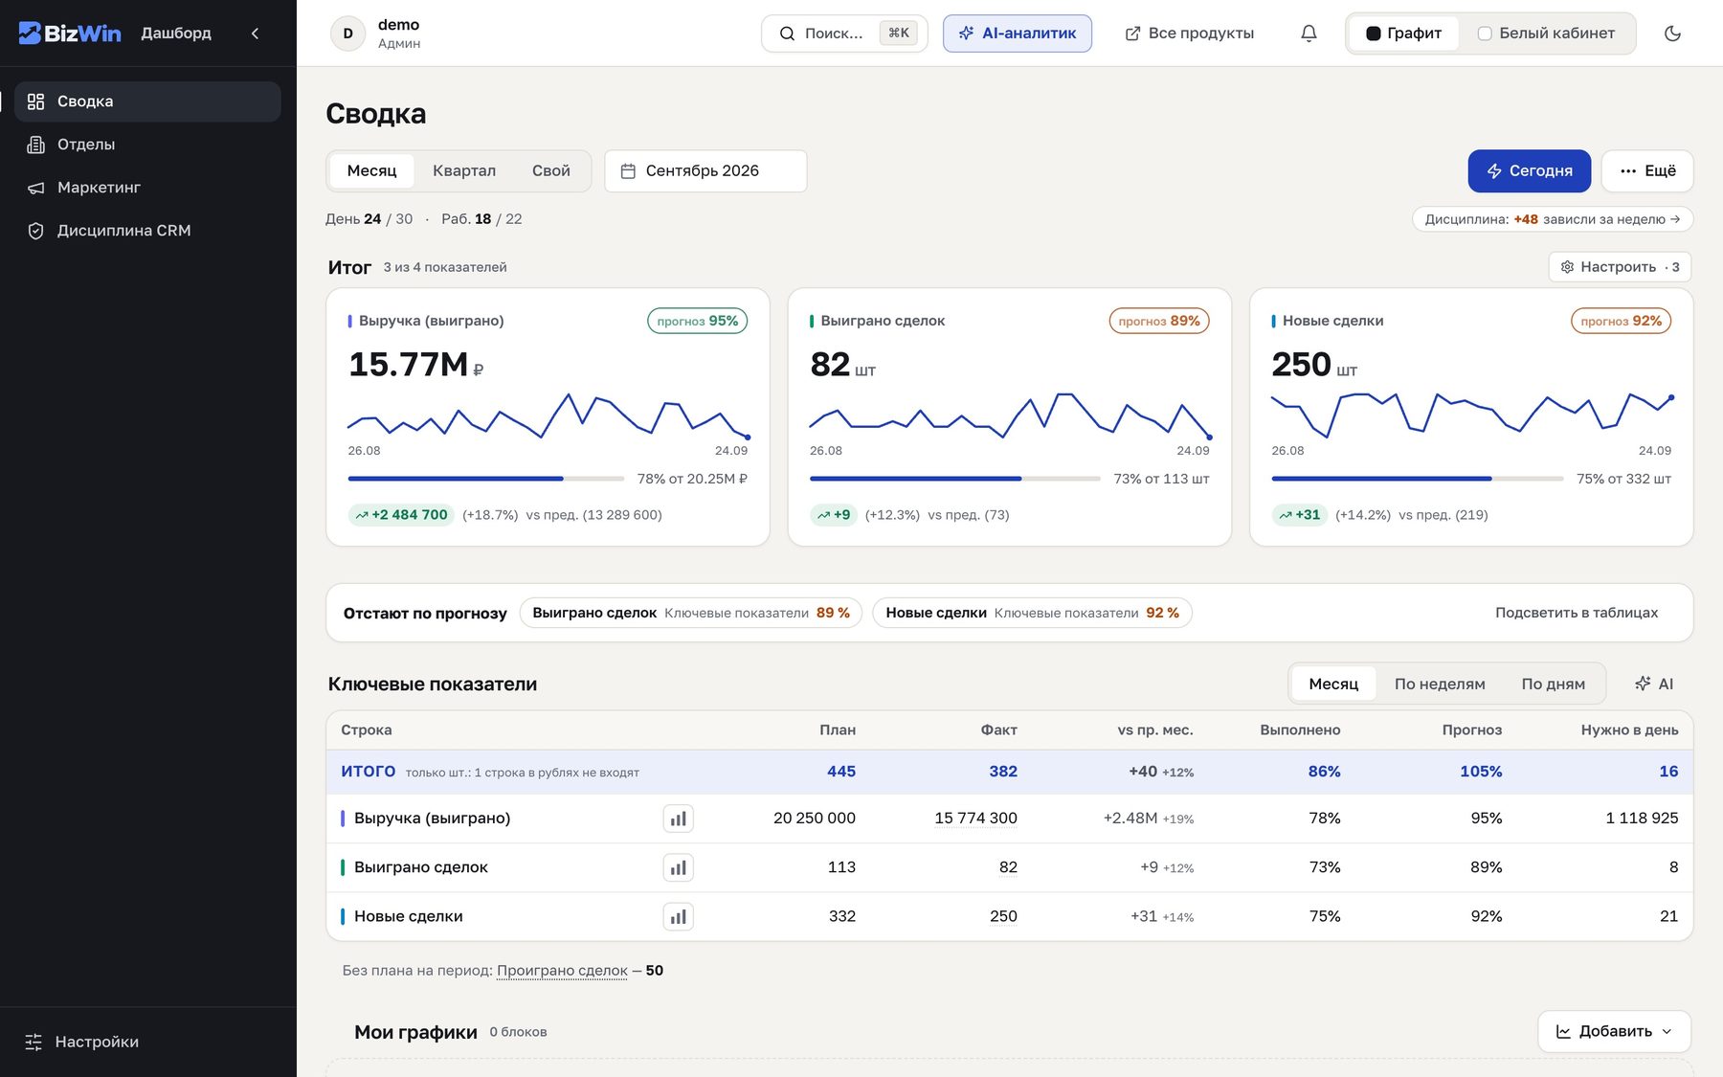1723x1077 pixels.
Task: Select the По дням tab
Action: click(1553, 684)
